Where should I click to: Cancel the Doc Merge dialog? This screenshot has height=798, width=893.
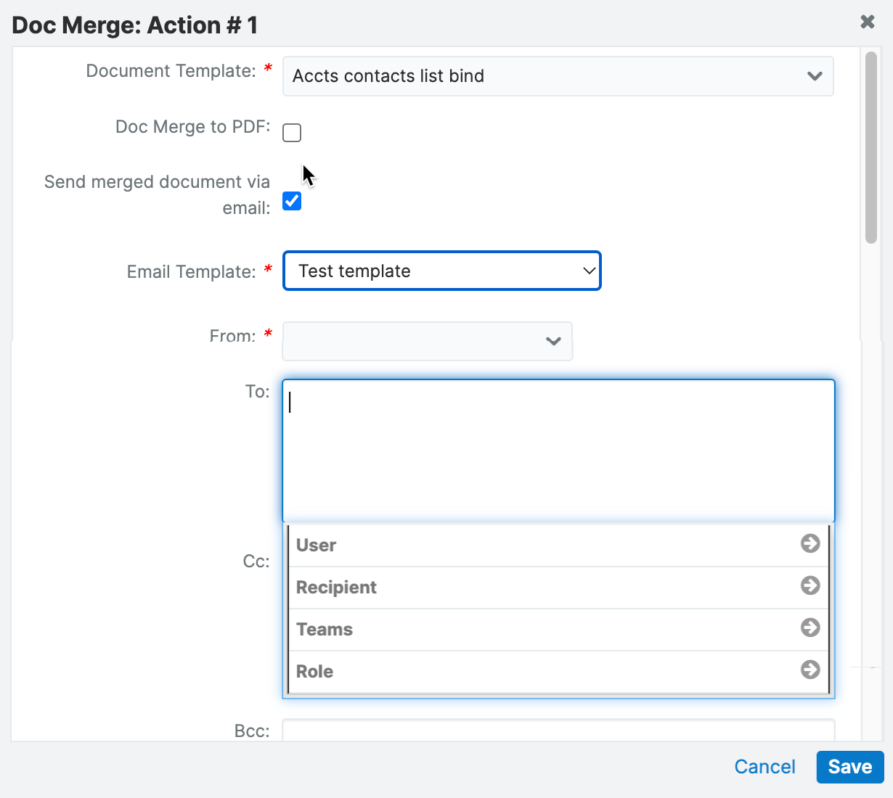click(764, 767)
